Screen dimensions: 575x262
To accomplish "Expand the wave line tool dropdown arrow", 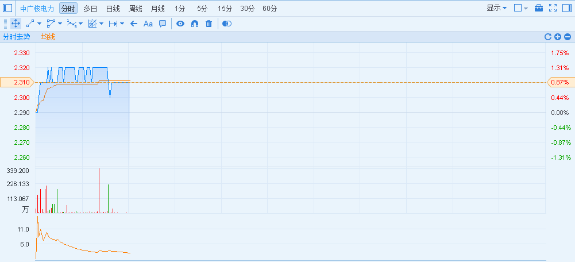I will pyautogui.click(x=80, y=24).
